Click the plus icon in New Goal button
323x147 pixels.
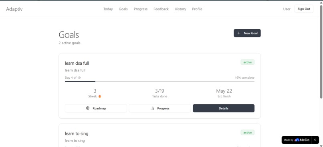click(x=239, y=33)
